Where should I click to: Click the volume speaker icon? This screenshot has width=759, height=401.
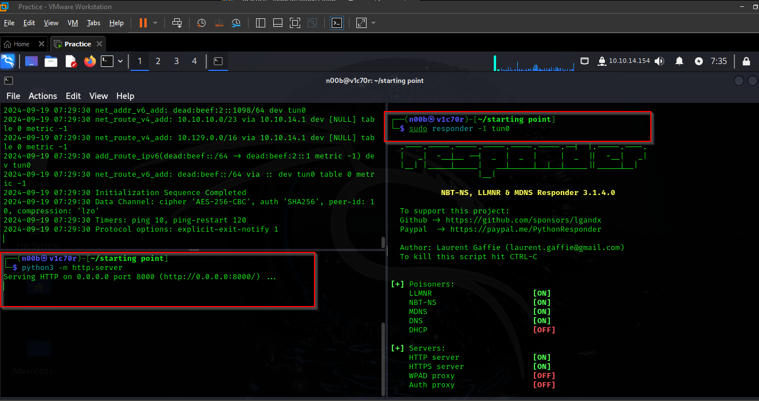(659, 61)
